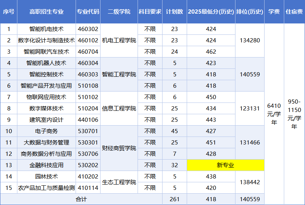
Task: Click major code 530202
Action: click(88, 165)
